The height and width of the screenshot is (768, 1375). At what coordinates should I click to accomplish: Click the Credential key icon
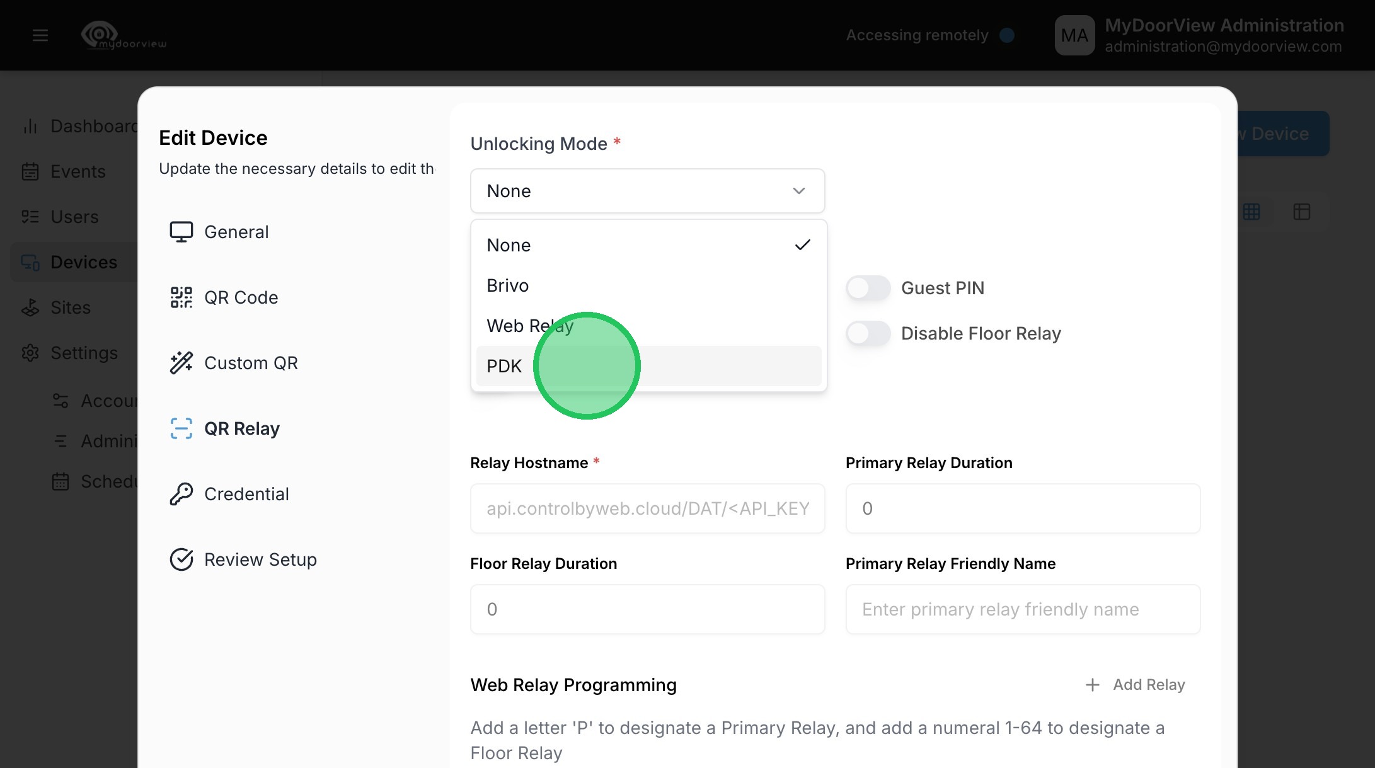click(x=181, y=494)
